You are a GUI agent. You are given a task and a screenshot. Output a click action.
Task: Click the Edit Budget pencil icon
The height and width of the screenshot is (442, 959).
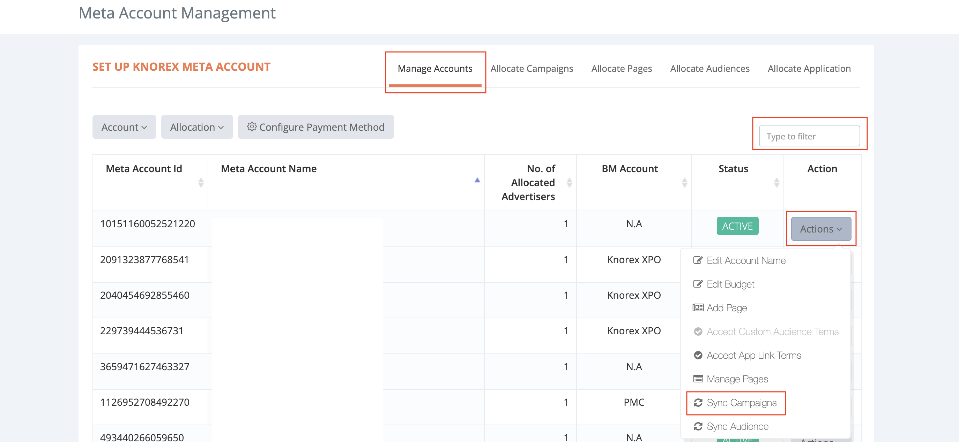coord(698,284)
